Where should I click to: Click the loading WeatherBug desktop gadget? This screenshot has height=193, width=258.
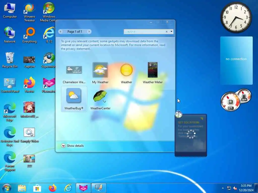191,135
